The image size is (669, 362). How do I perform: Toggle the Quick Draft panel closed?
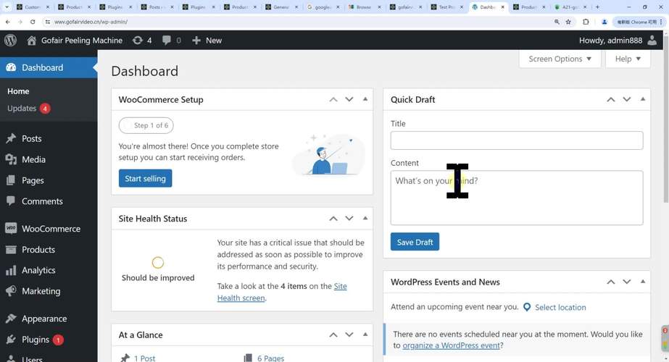click(643, 99)
